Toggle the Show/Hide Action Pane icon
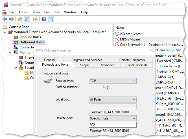Image resolution: width=188 pixels, height=139 pixels. point(51,19)
